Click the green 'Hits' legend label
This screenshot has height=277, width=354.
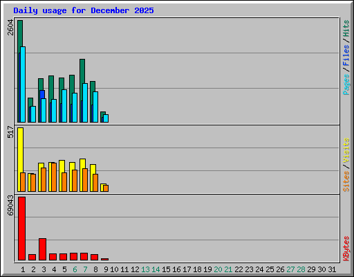click(x=346, y=28)
